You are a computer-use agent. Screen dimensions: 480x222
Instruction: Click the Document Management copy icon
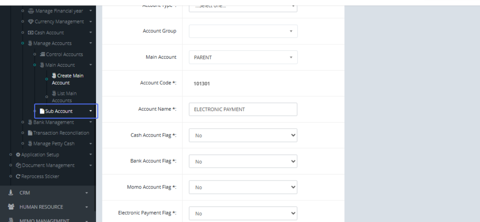pyautogui.click(x=18, y=165)
